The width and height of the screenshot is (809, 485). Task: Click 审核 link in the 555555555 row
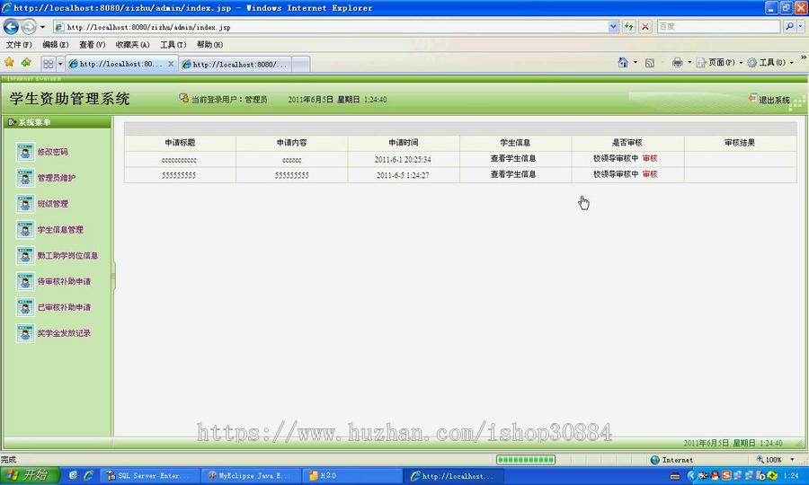pos(650,174)
